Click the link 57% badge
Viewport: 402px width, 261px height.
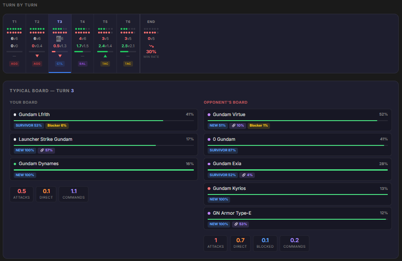(x=46, y=150)
